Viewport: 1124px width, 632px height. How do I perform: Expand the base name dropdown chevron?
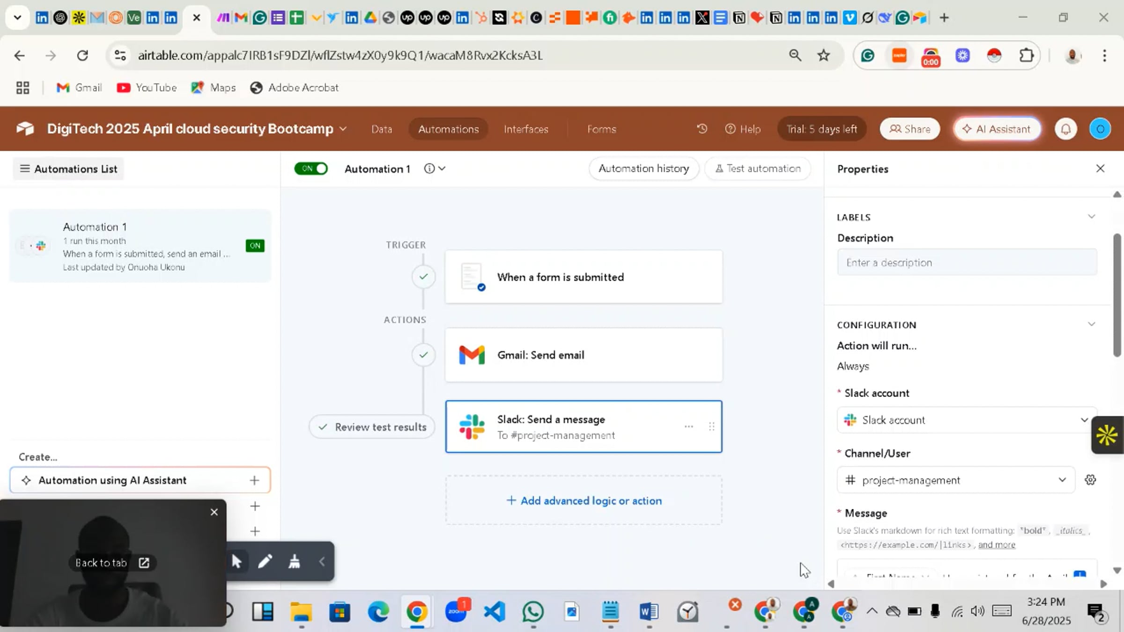coord(343,129)
